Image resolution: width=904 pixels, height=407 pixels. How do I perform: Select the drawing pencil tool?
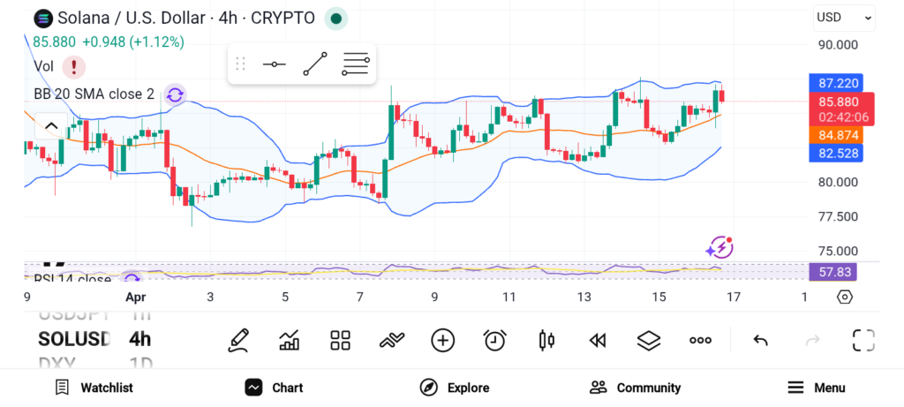coord(237,340)
